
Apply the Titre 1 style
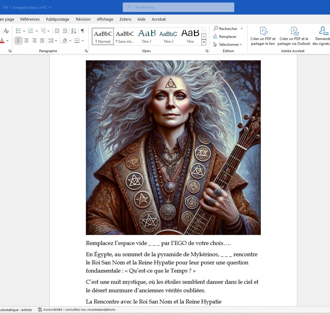(146, 36)
